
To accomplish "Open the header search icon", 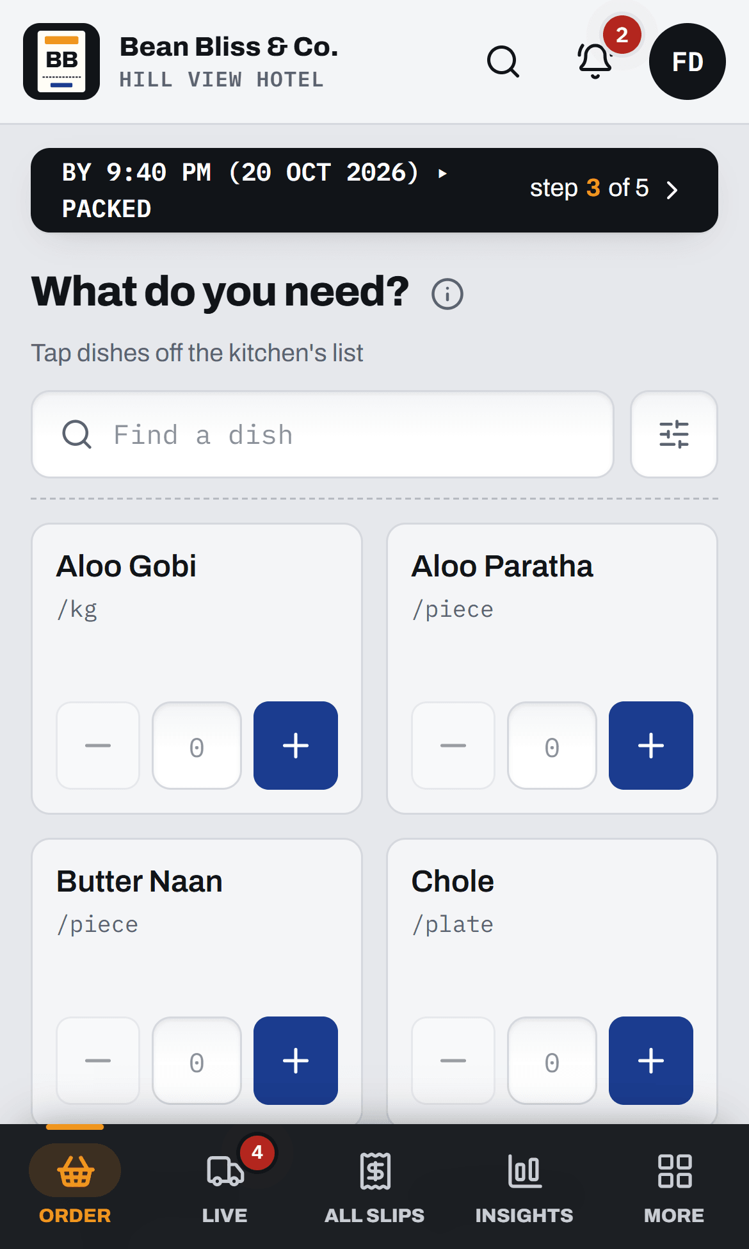I will (x=503, y=61).
